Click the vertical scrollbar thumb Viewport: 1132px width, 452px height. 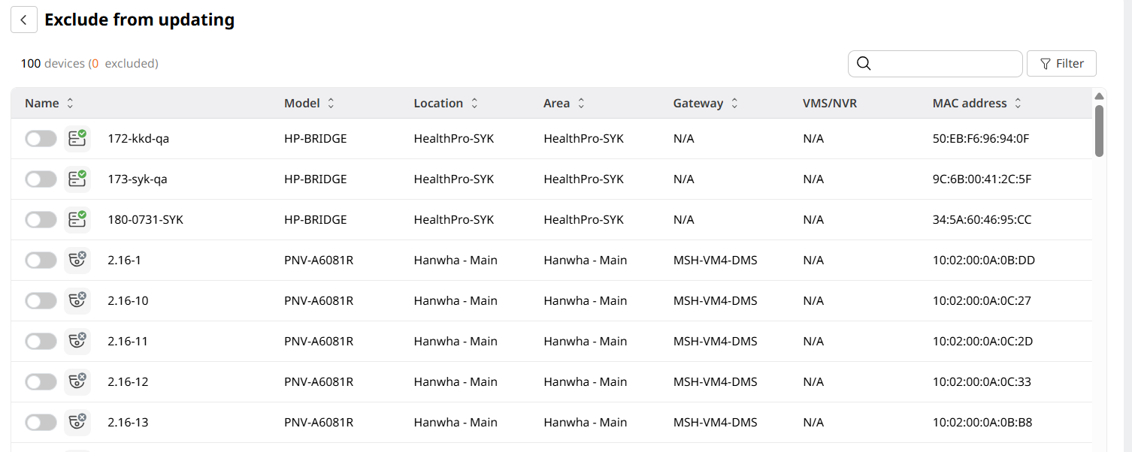point(1099,131)
